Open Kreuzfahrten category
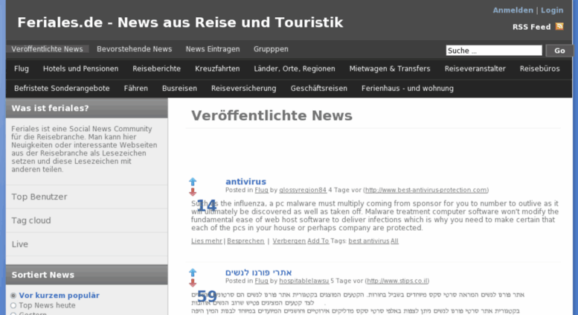Screen dimensions: 578x315 tap(217, 69)
